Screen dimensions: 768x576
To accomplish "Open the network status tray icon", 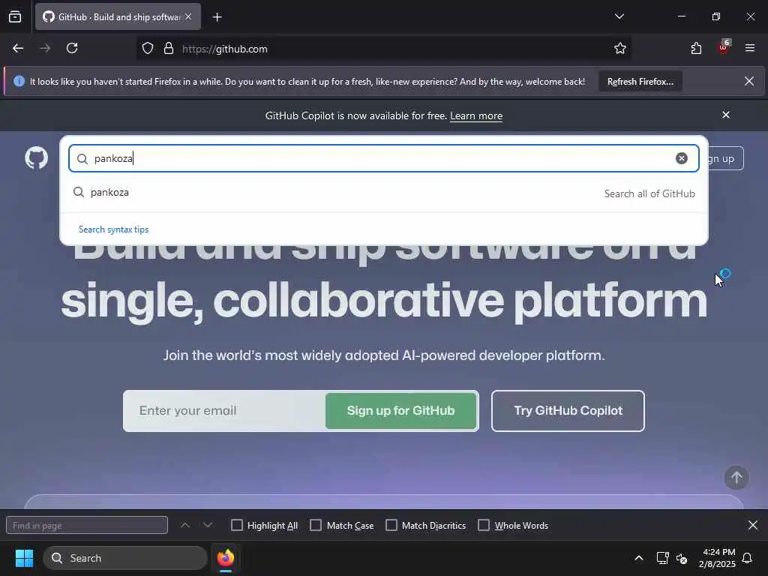I will 662,558.
